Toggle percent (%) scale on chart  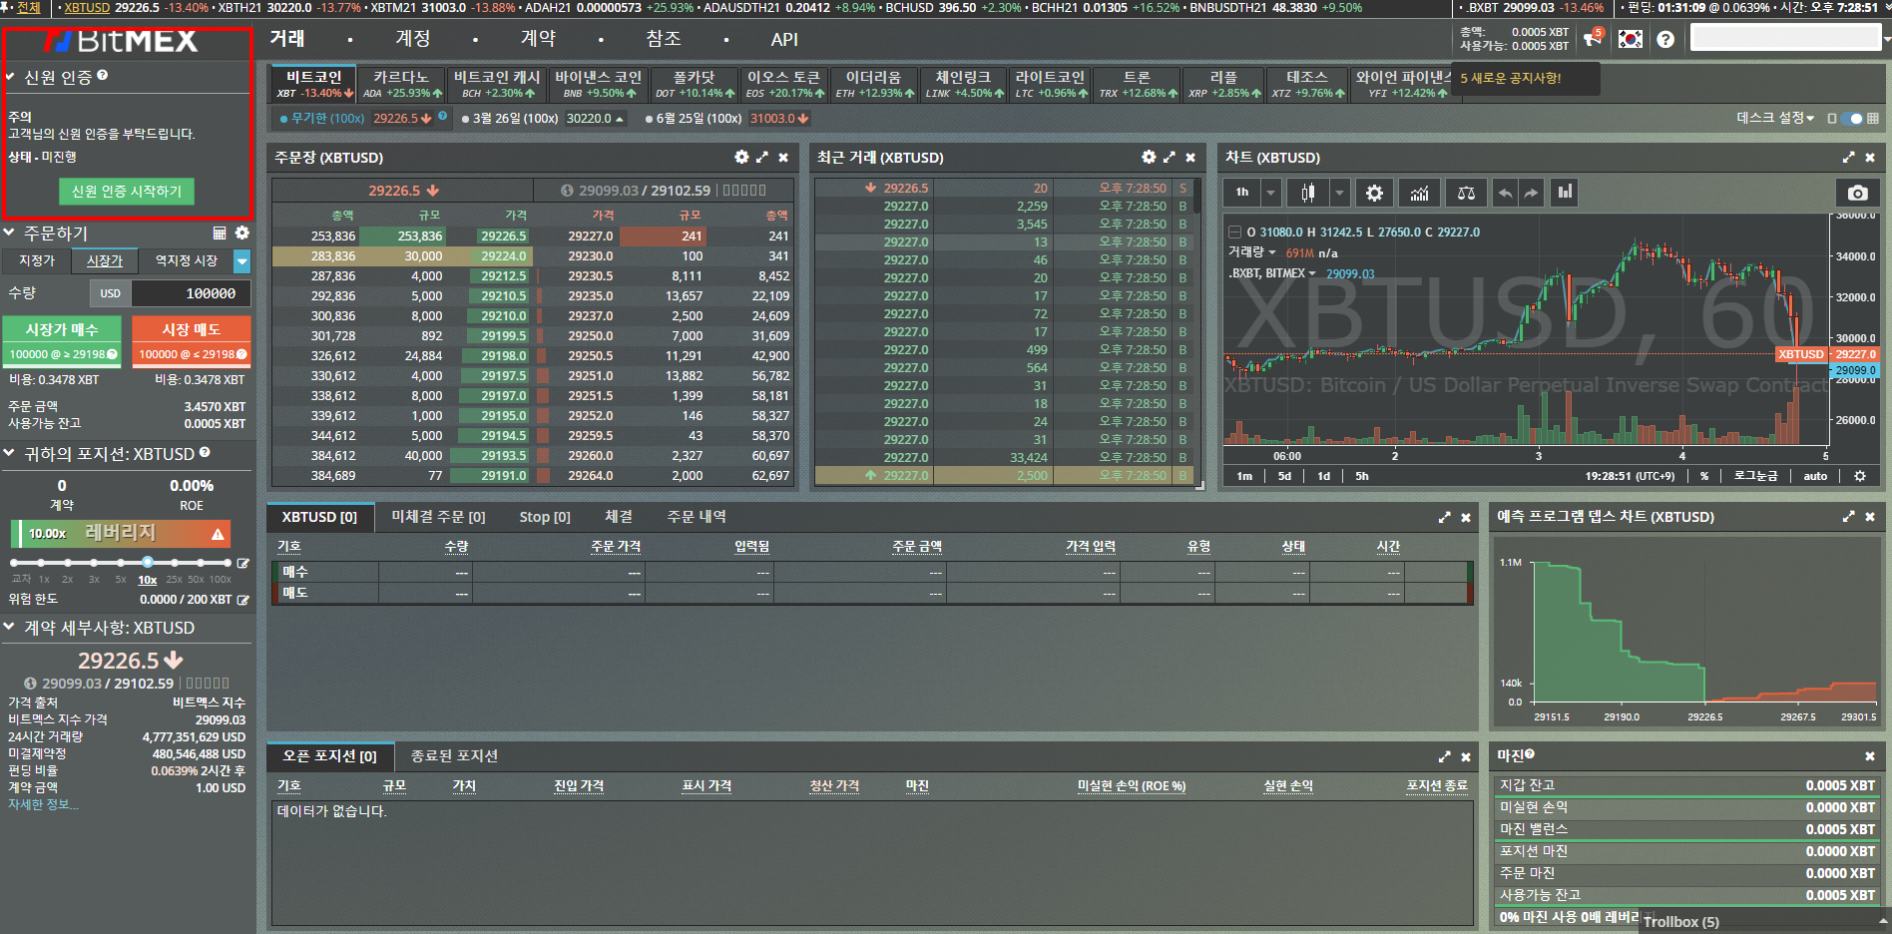(x=1704, y=476)
